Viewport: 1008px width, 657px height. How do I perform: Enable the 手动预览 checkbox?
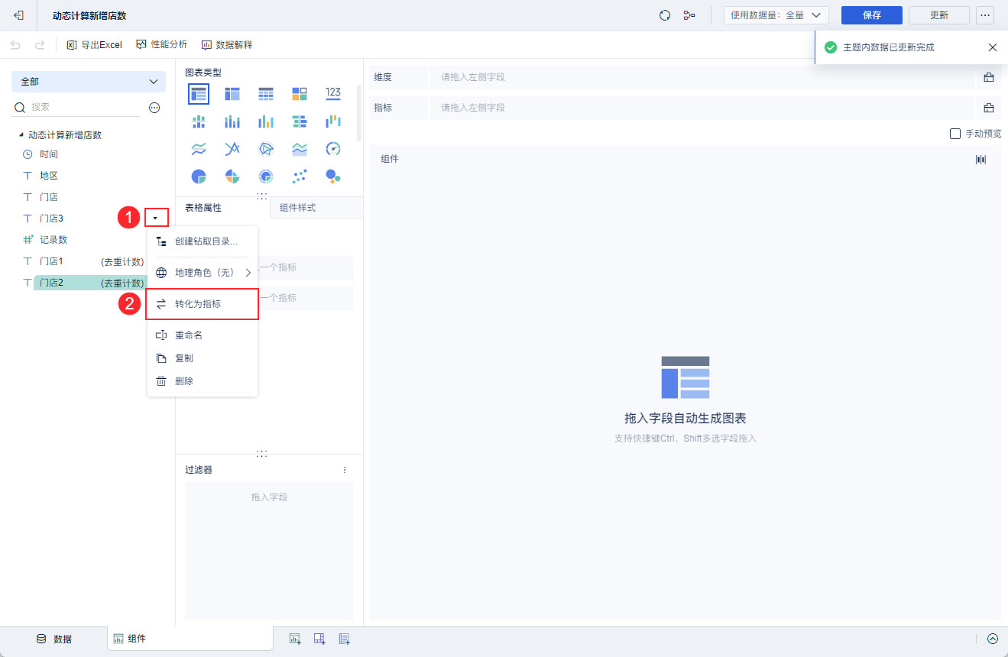[955, 134]
